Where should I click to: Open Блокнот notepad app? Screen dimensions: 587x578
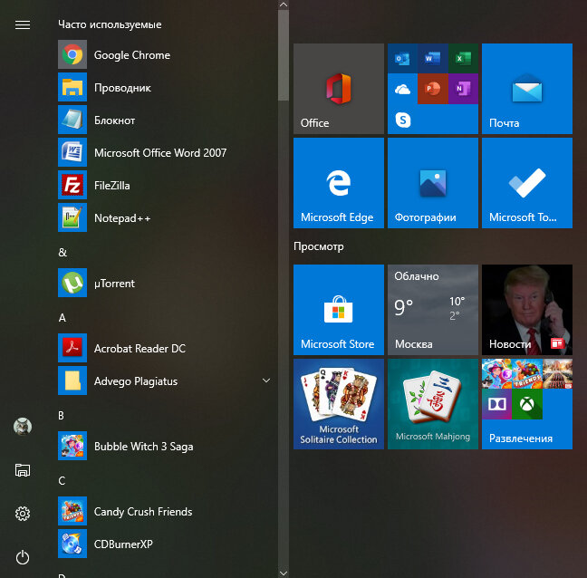click(165, 120)
